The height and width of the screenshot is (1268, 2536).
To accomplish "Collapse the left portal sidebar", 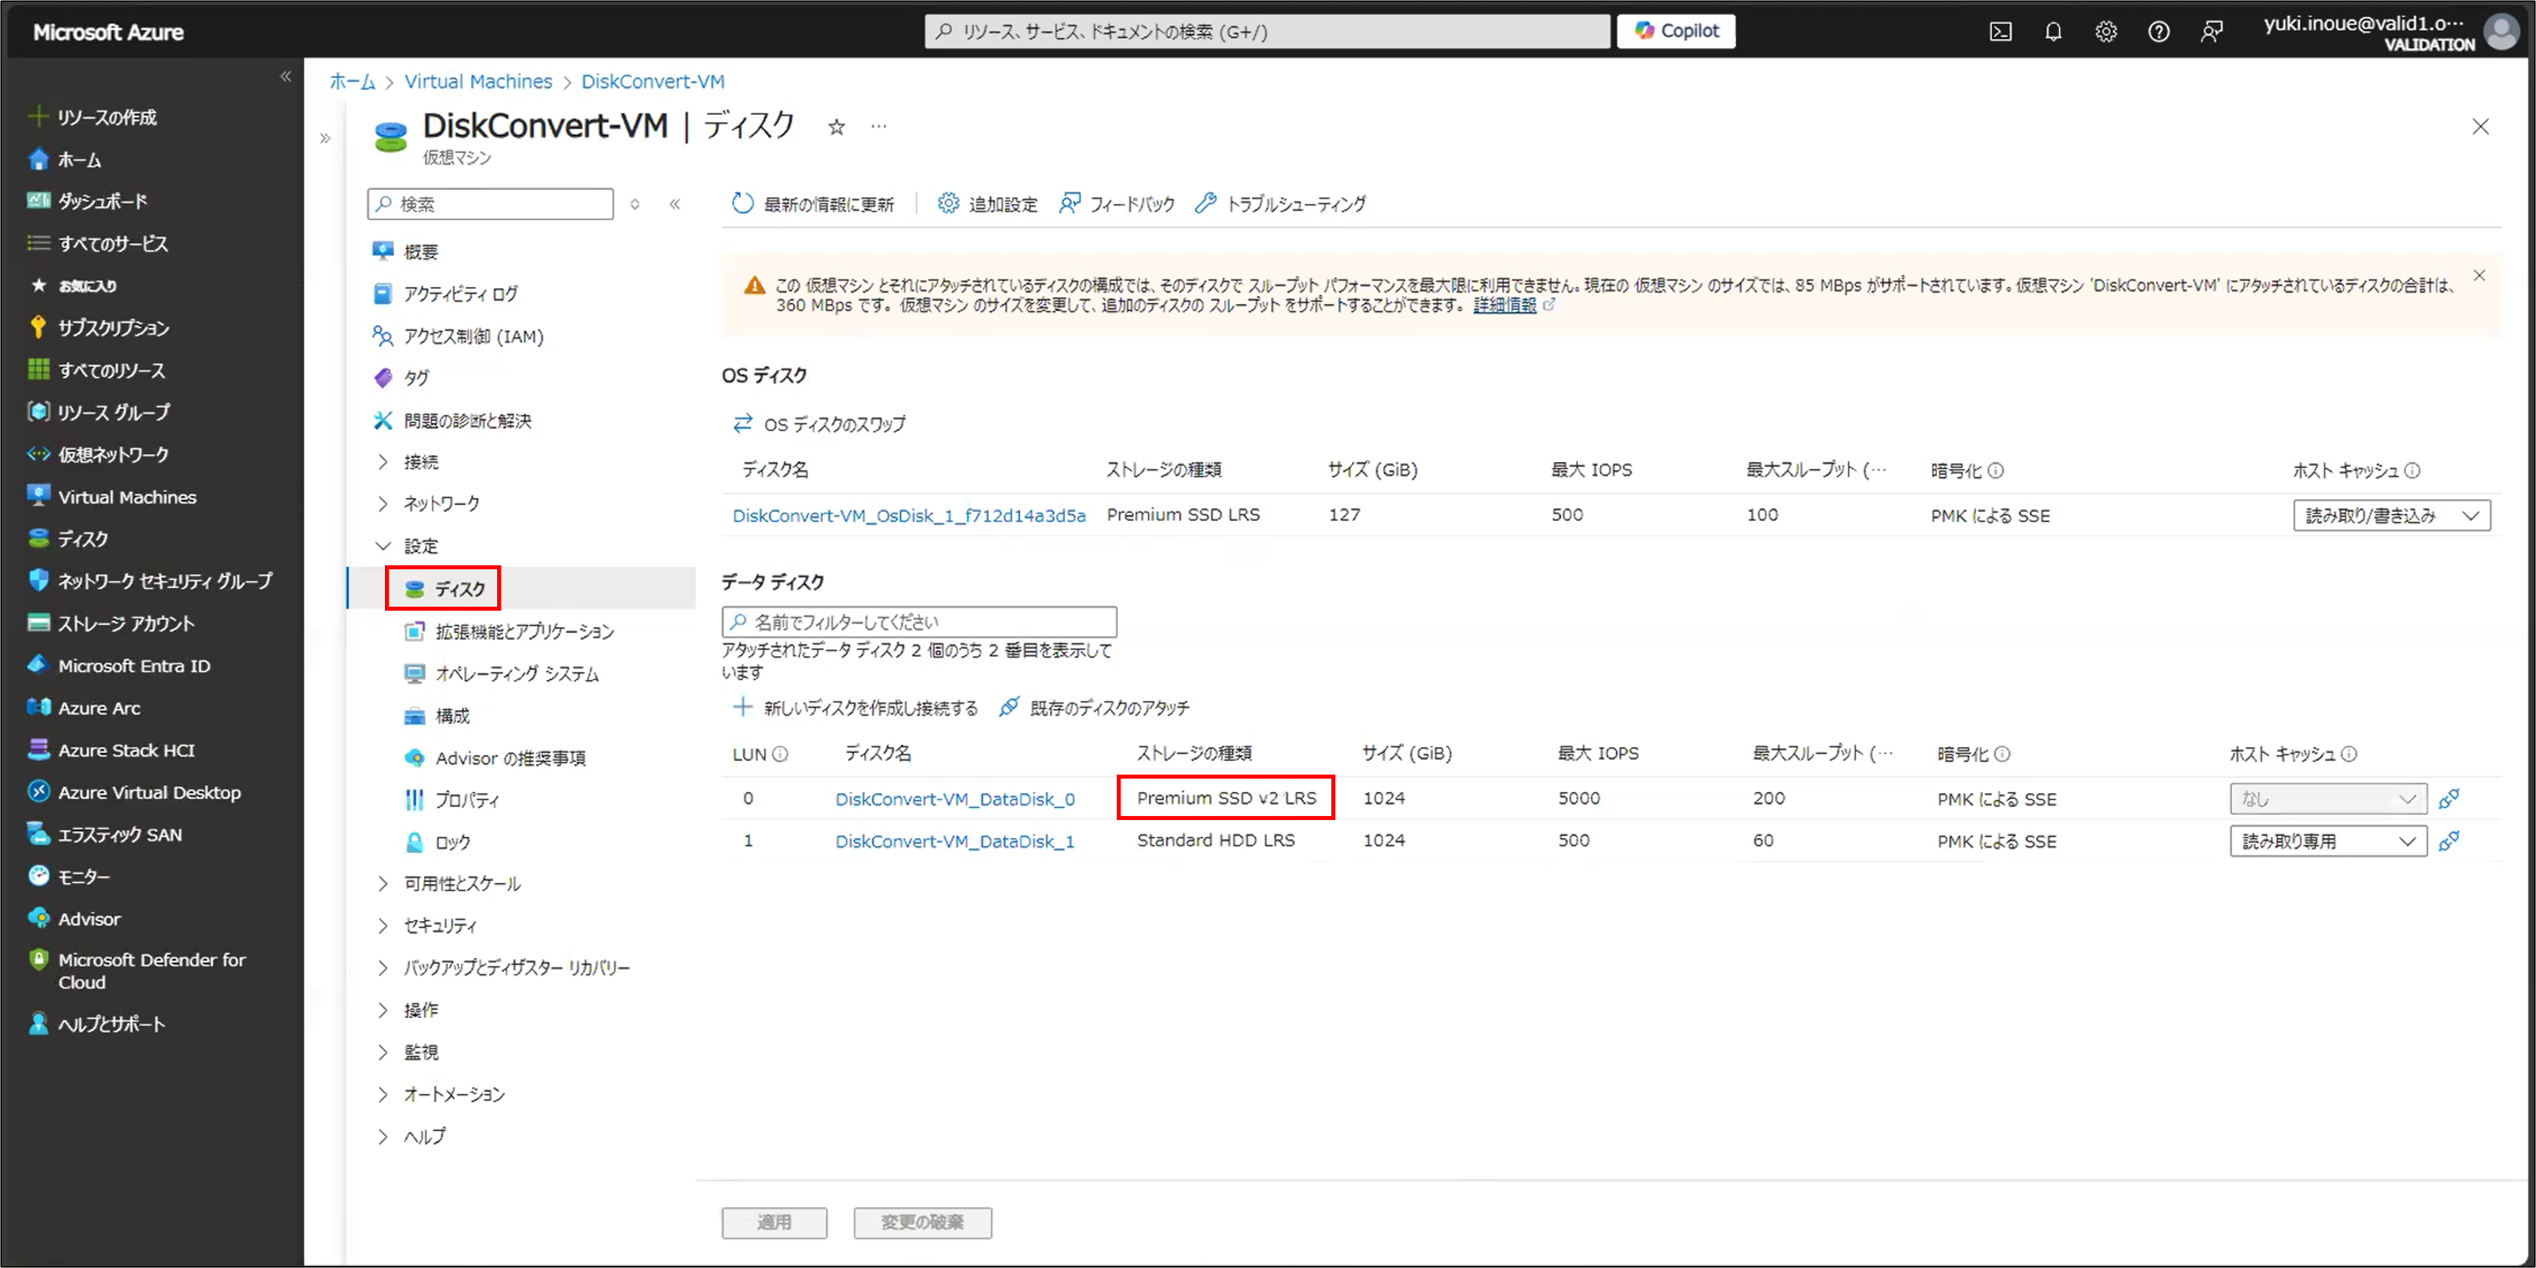I will [x=285, y=76].
